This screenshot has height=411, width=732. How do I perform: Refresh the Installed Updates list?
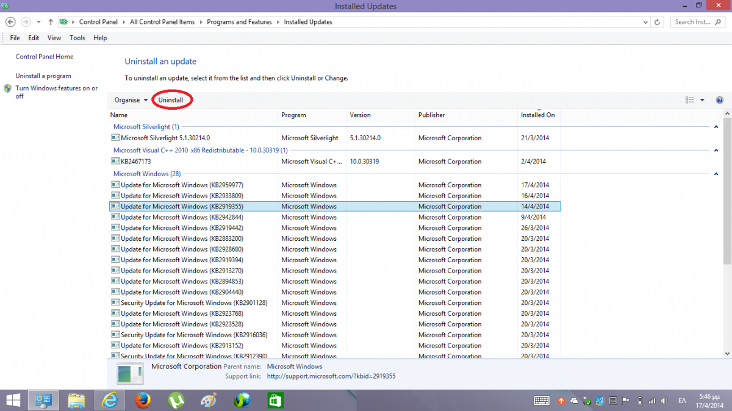tap(657, 22)
